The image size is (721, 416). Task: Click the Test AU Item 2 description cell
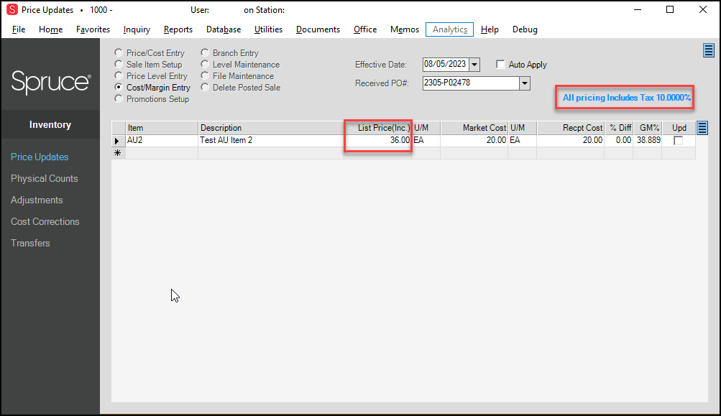click(271, 140)
